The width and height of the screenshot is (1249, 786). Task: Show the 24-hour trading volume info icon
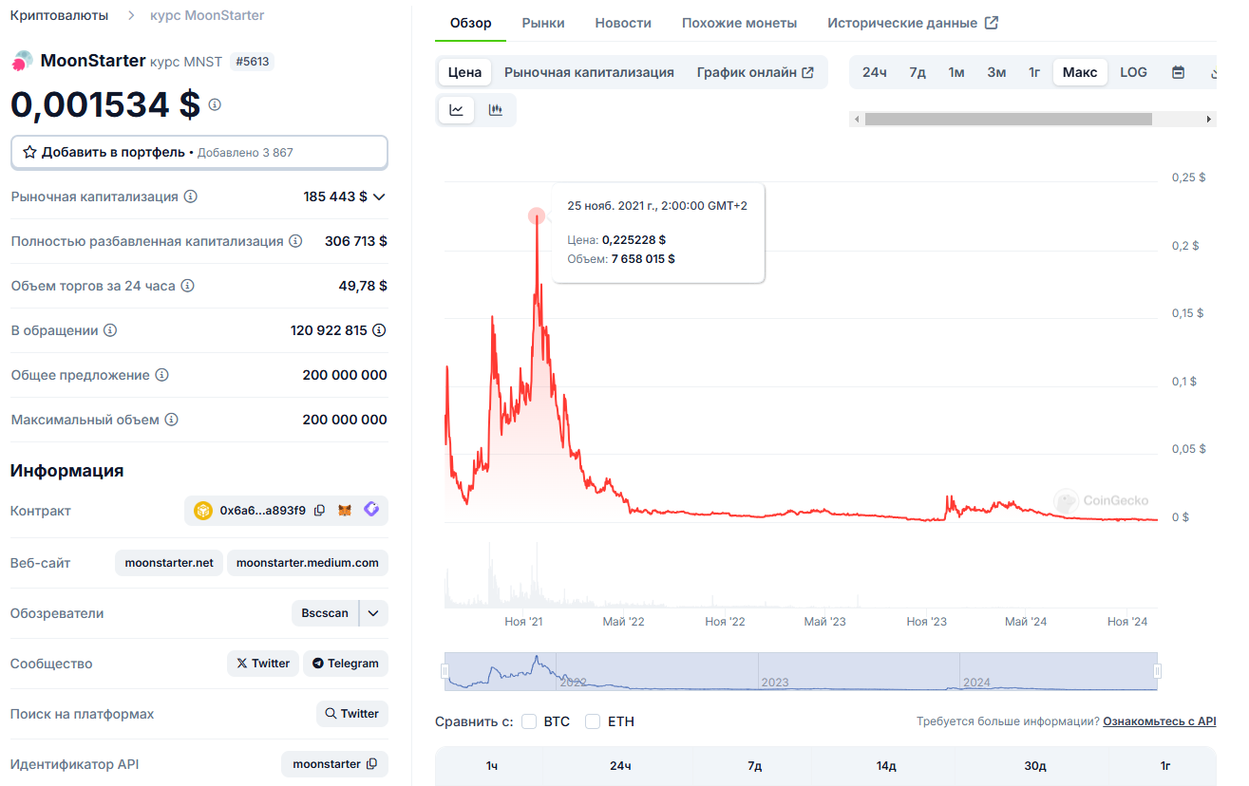point(187,286)
